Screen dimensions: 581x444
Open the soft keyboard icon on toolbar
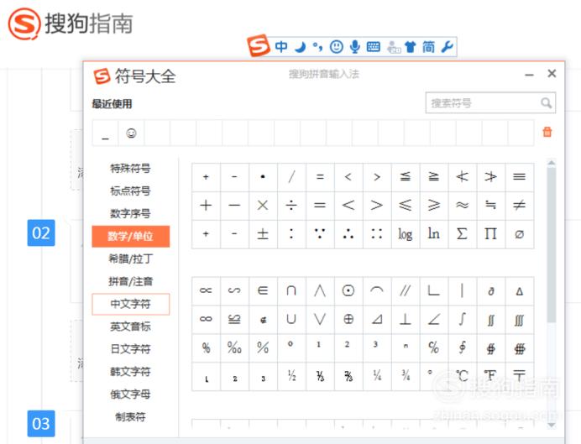[x=374, y=47]
